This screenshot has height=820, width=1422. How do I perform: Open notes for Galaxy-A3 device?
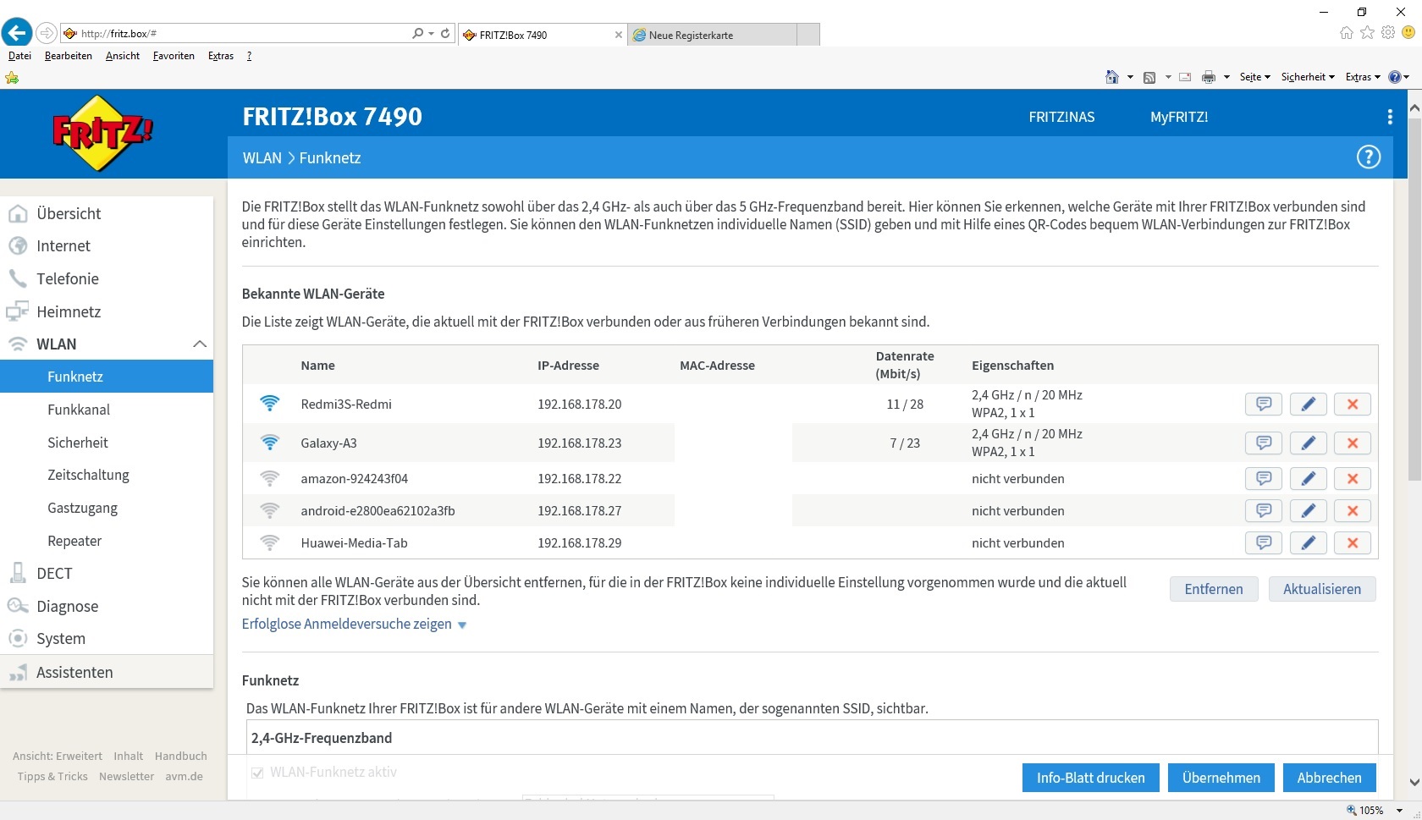pyautogui.click(x=1264, y=443)
